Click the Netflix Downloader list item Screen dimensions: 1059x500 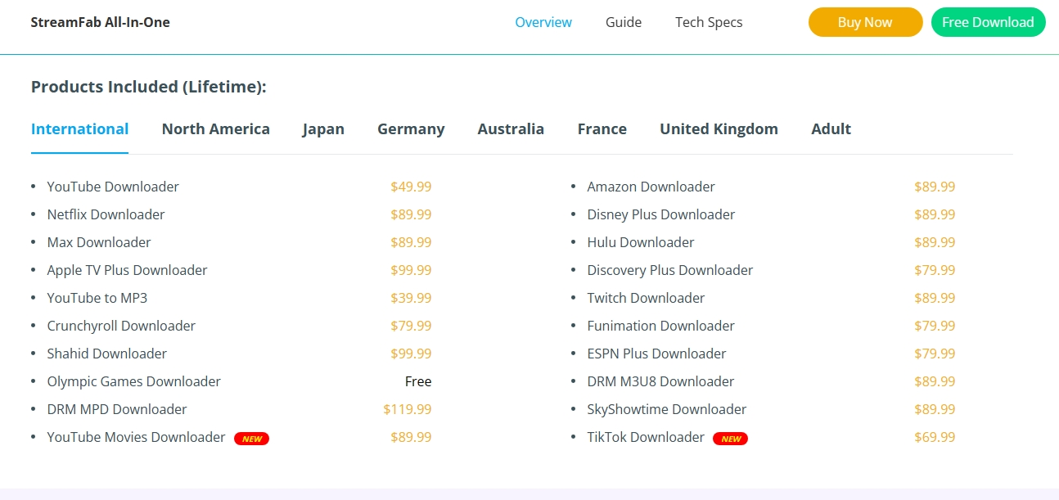(106, 214)
